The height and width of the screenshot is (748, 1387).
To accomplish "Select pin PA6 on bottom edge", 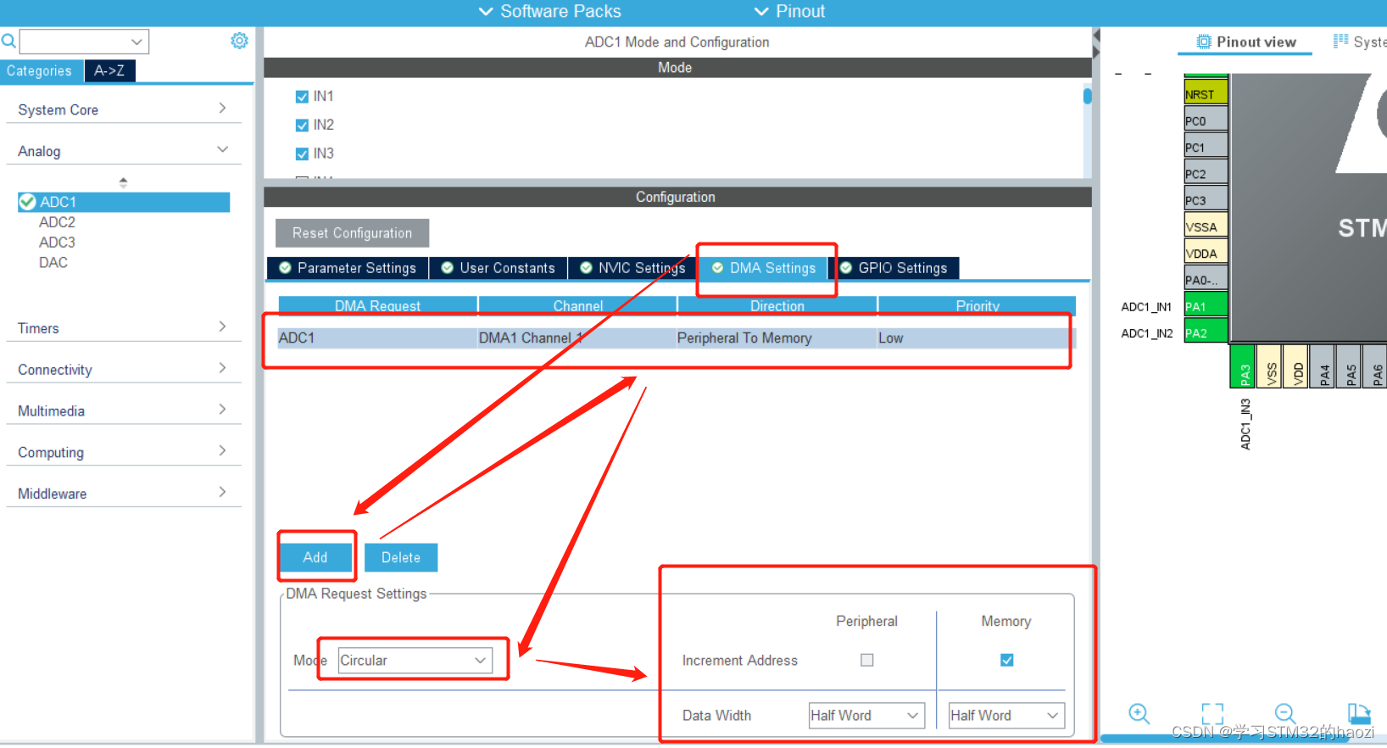I will pos(1375,366).
